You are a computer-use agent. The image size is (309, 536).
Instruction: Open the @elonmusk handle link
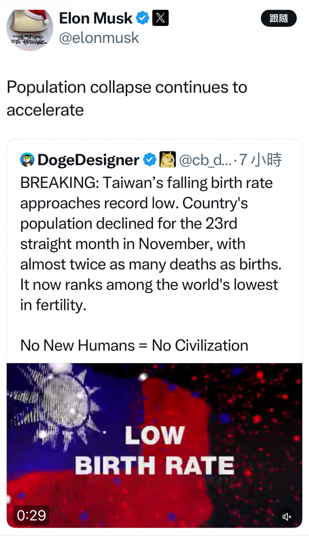99,38
